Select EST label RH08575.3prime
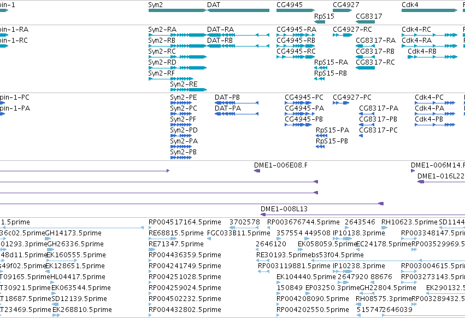This screenshot has width=465, height=318. tap(384, 299)
